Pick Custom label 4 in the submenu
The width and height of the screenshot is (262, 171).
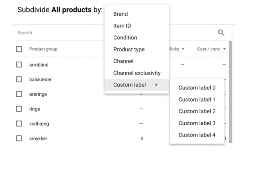[197, 135]
